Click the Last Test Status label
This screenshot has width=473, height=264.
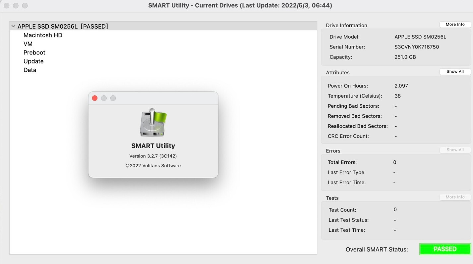coord(349,220)
